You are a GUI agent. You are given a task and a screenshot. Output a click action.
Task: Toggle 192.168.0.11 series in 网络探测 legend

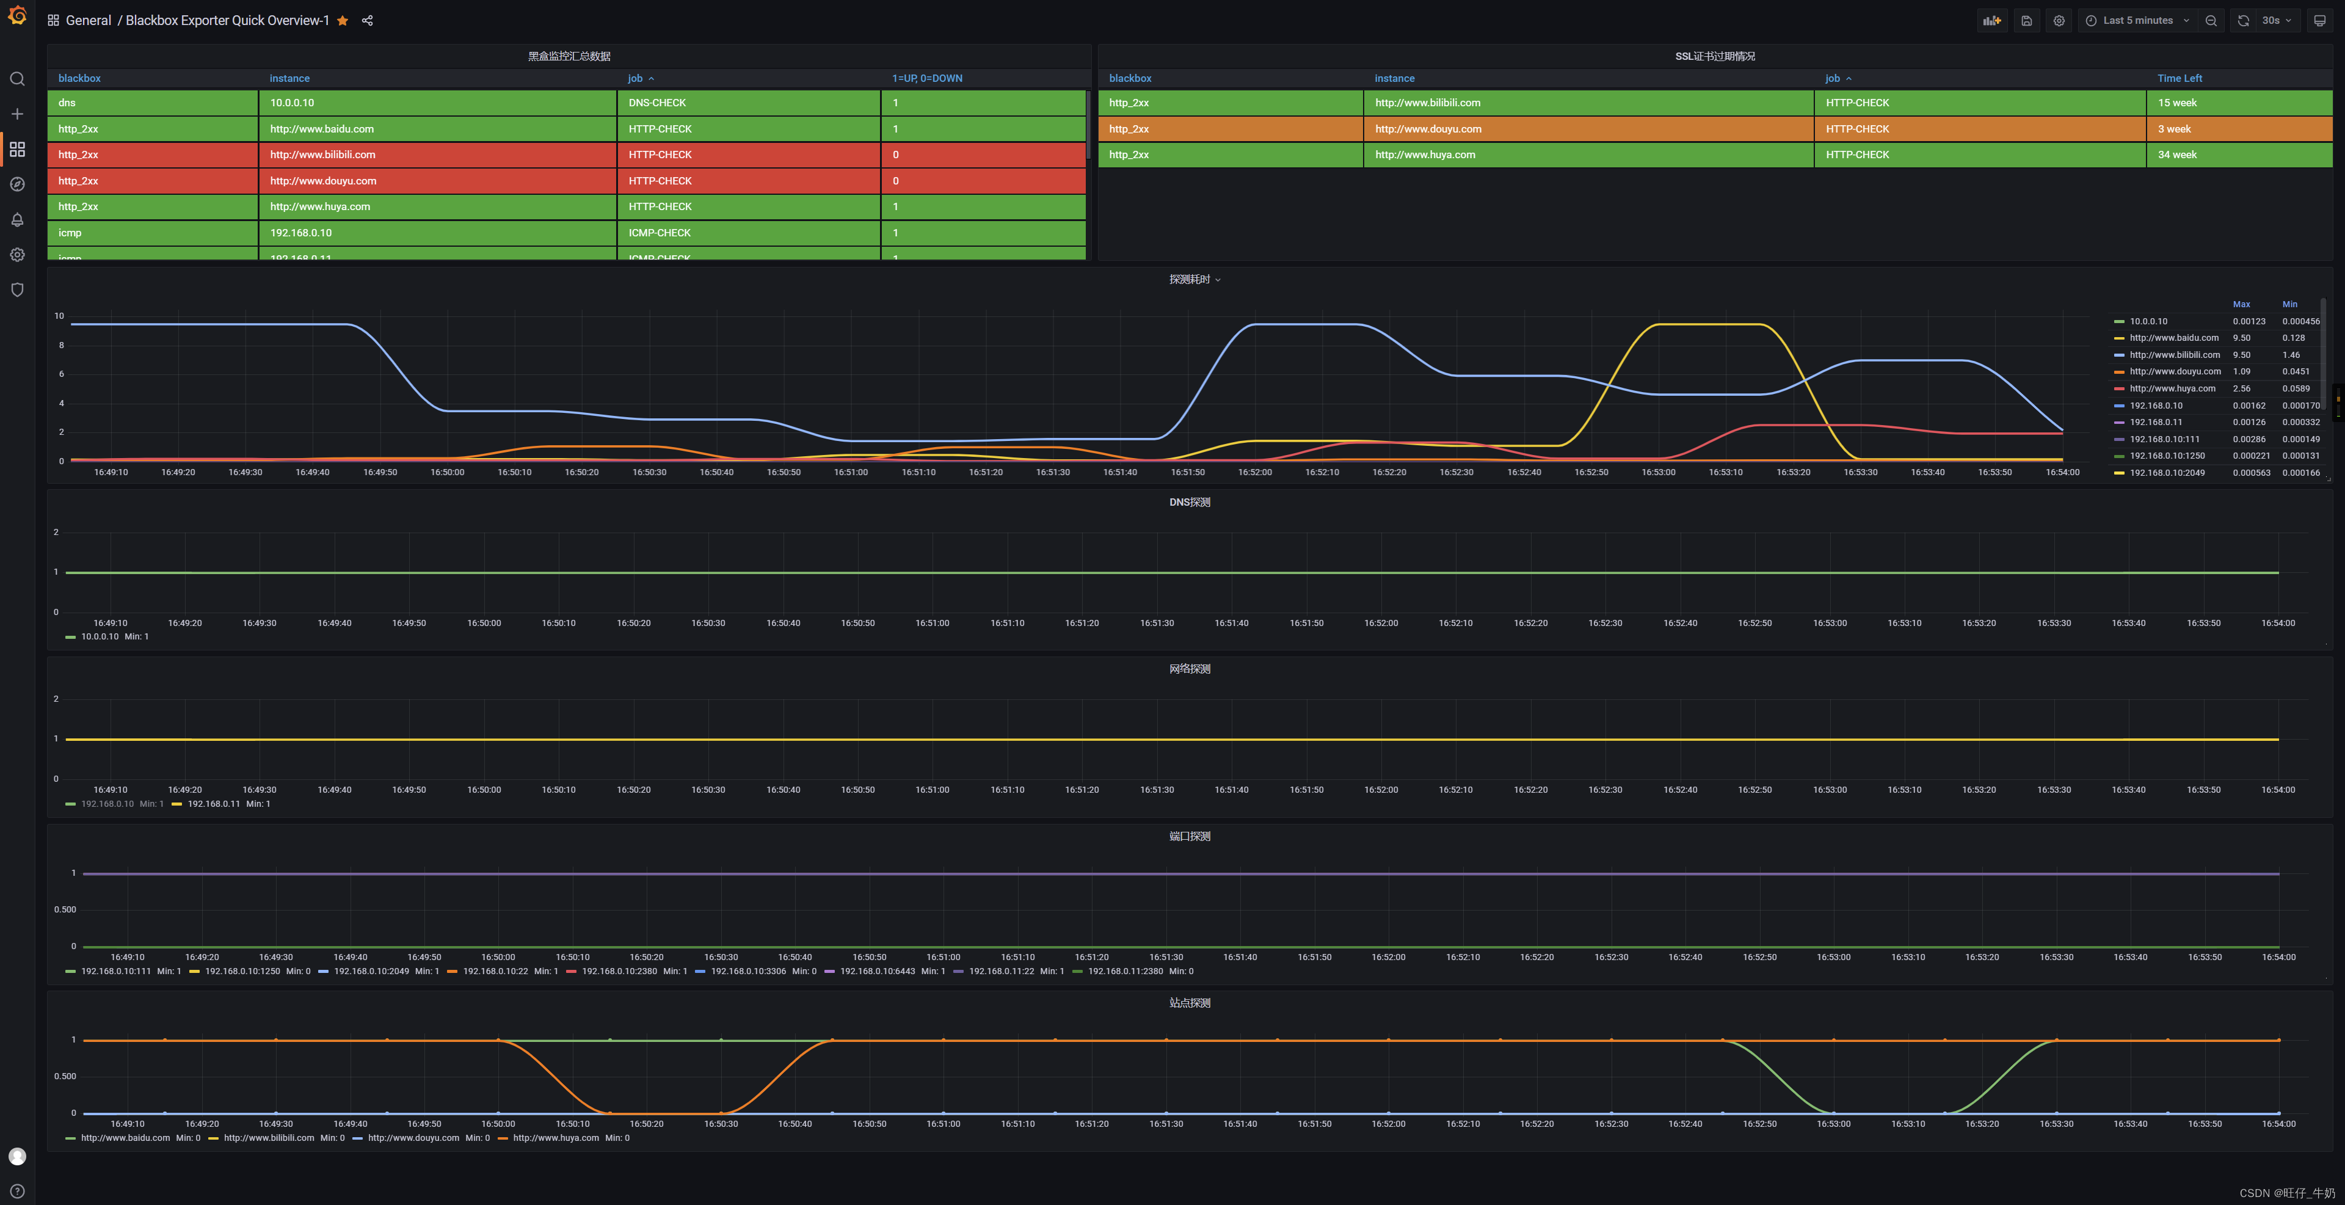click(213, 804)
